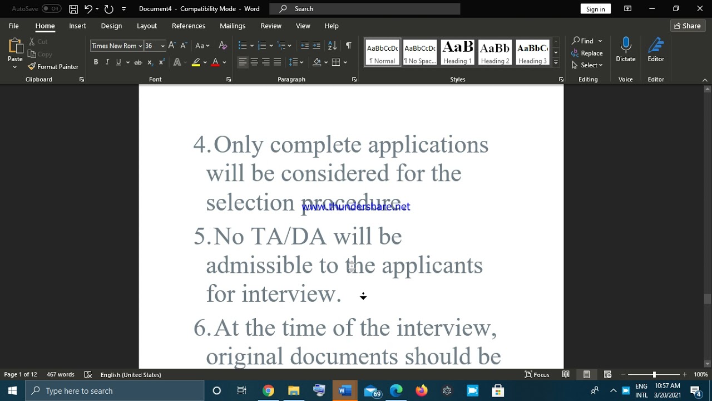Click Format Painter

coord(53,67)
